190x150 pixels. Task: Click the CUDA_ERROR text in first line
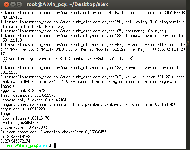174,13
